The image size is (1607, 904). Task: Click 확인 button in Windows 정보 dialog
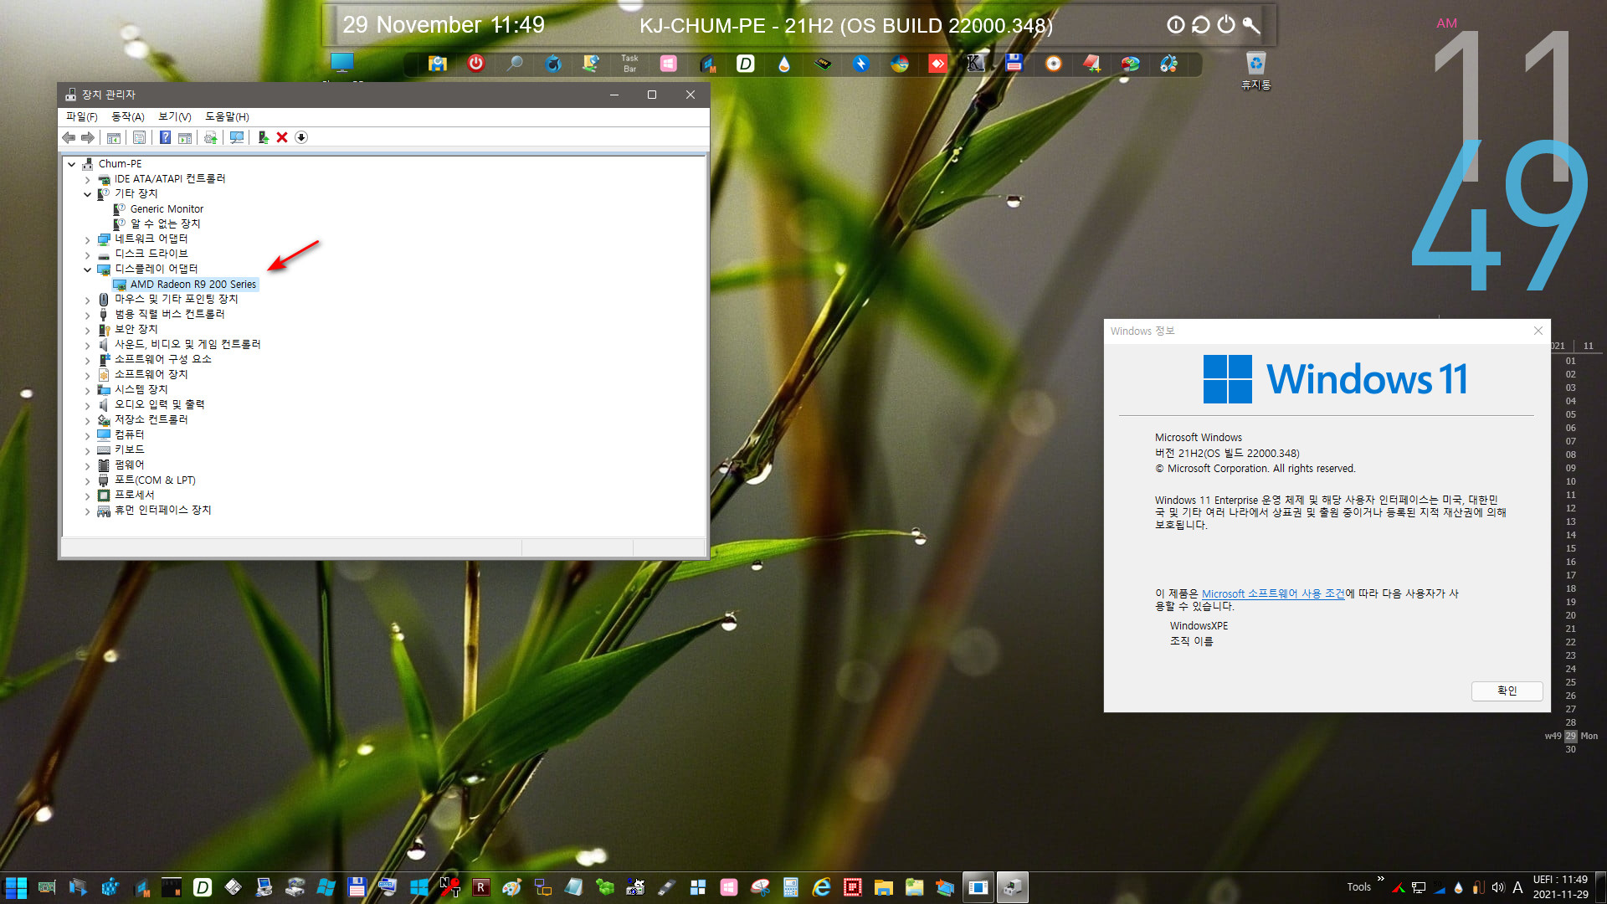pos(1507,691)
